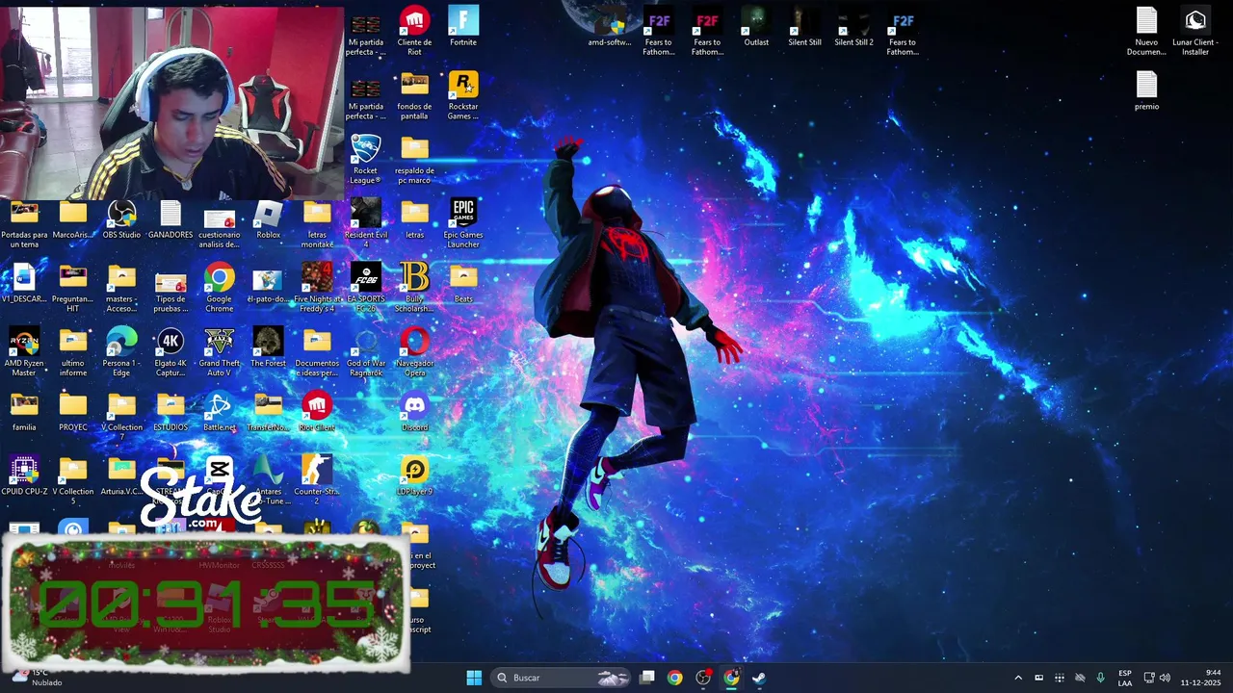This screenshot has width=1233, height=693.
Task: Open the V1_DESCAR Word document
Action: tap(24, 283)
